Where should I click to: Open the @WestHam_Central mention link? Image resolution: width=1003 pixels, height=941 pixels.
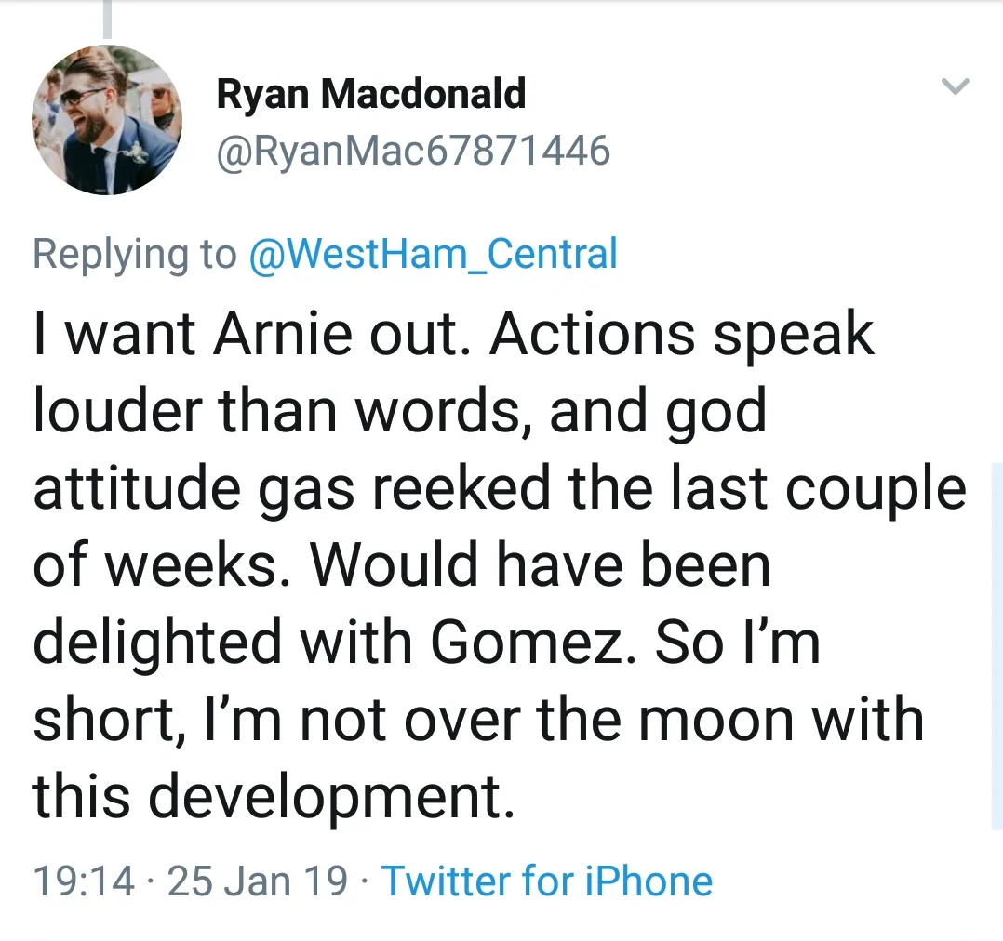point(433,254)
